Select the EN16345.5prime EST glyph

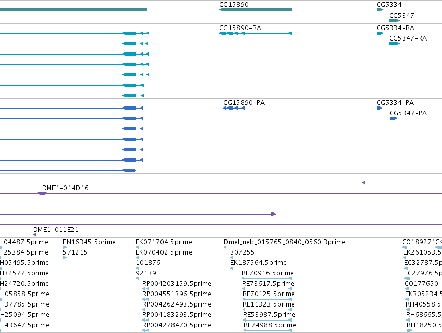coord(65,247)
